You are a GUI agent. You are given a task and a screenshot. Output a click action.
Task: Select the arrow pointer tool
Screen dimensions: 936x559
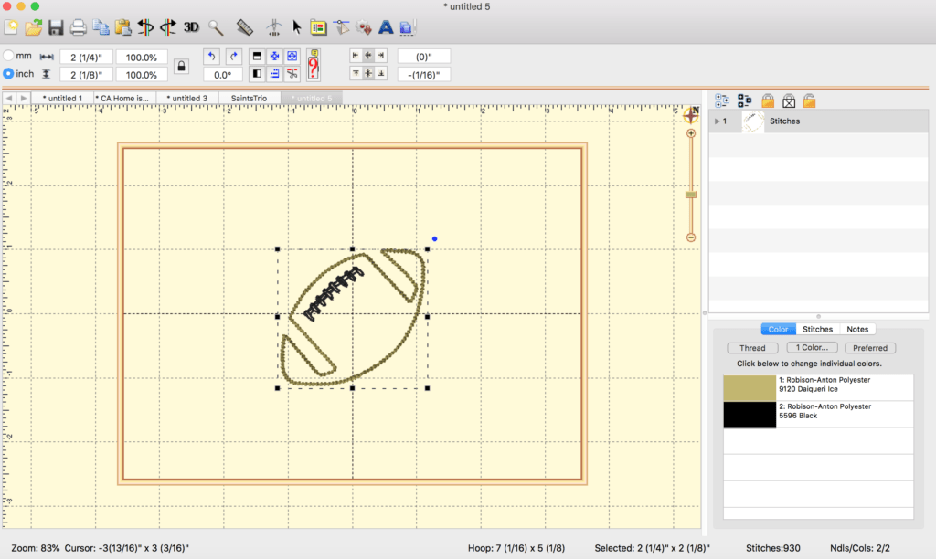coord(295,27)
